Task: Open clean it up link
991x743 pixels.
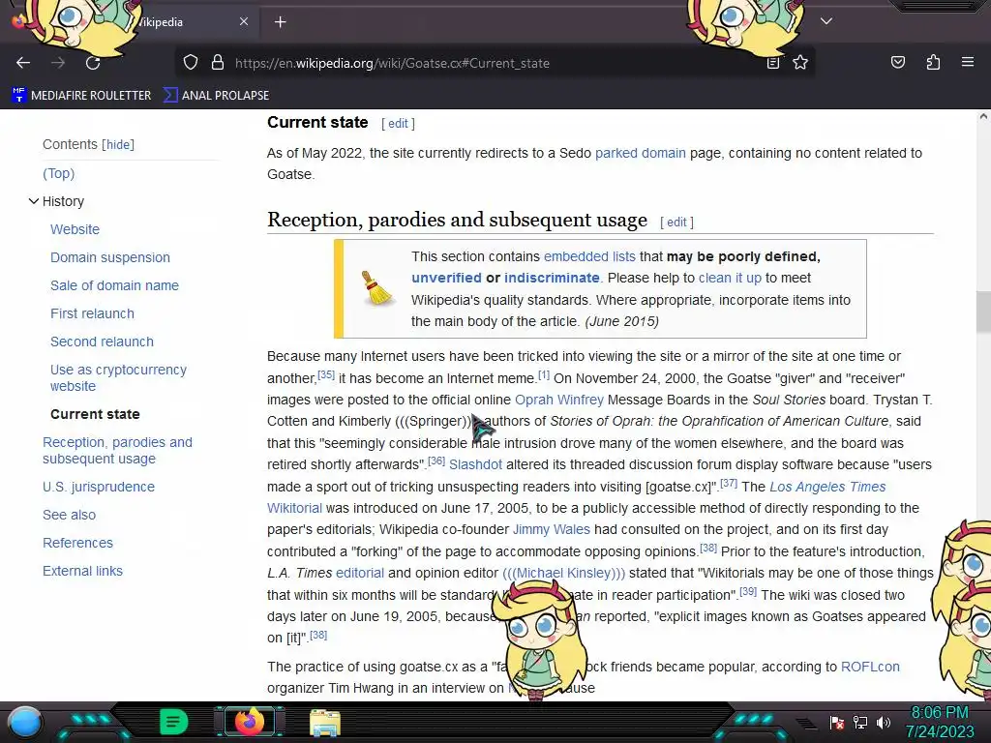Action: [x=730, y=278]
